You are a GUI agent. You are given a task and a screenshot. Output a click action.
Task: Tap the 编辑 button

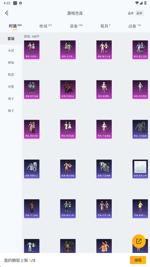coord(138,260)
